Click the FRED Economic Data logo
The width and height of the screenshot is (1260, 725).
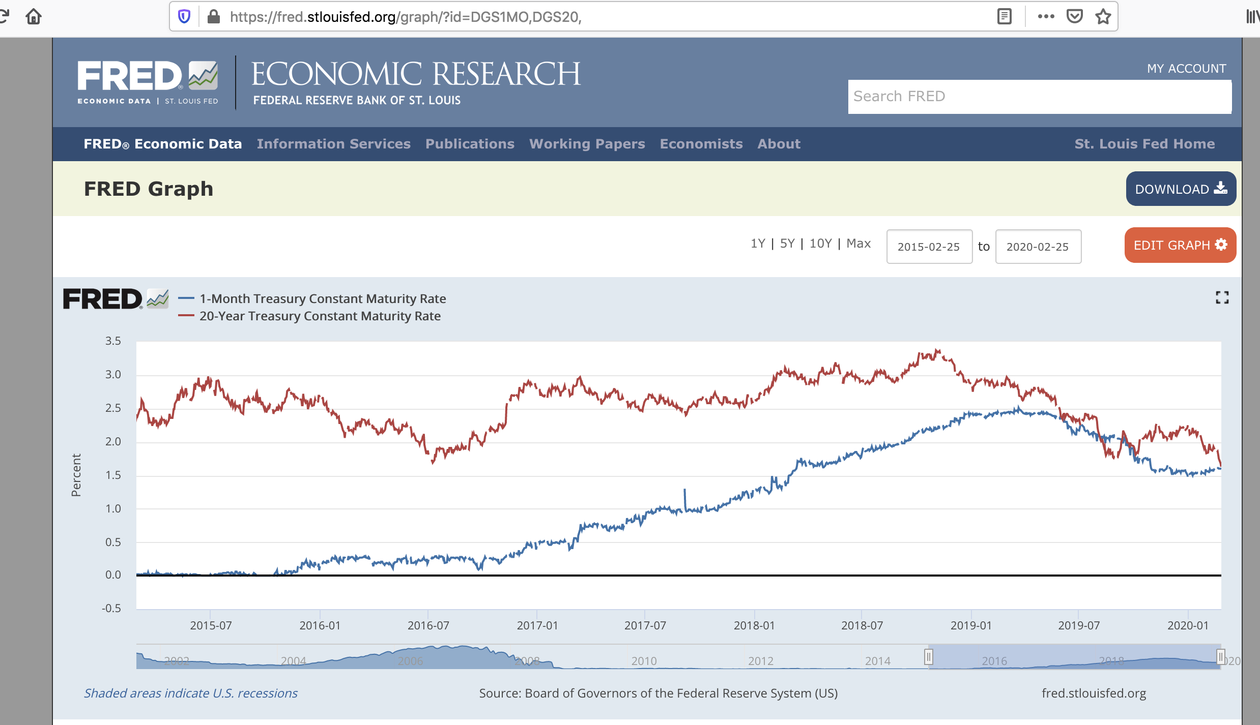tap(148, 82)
